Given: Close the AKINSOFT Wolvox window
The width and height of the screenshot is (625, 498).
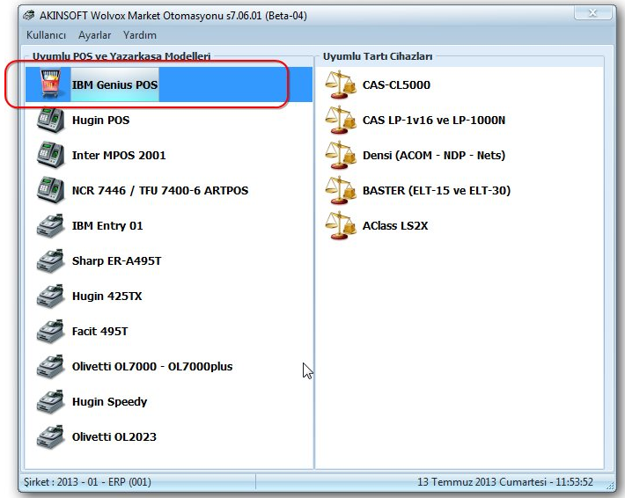Looking at the screenshot, I should [592, 12].
